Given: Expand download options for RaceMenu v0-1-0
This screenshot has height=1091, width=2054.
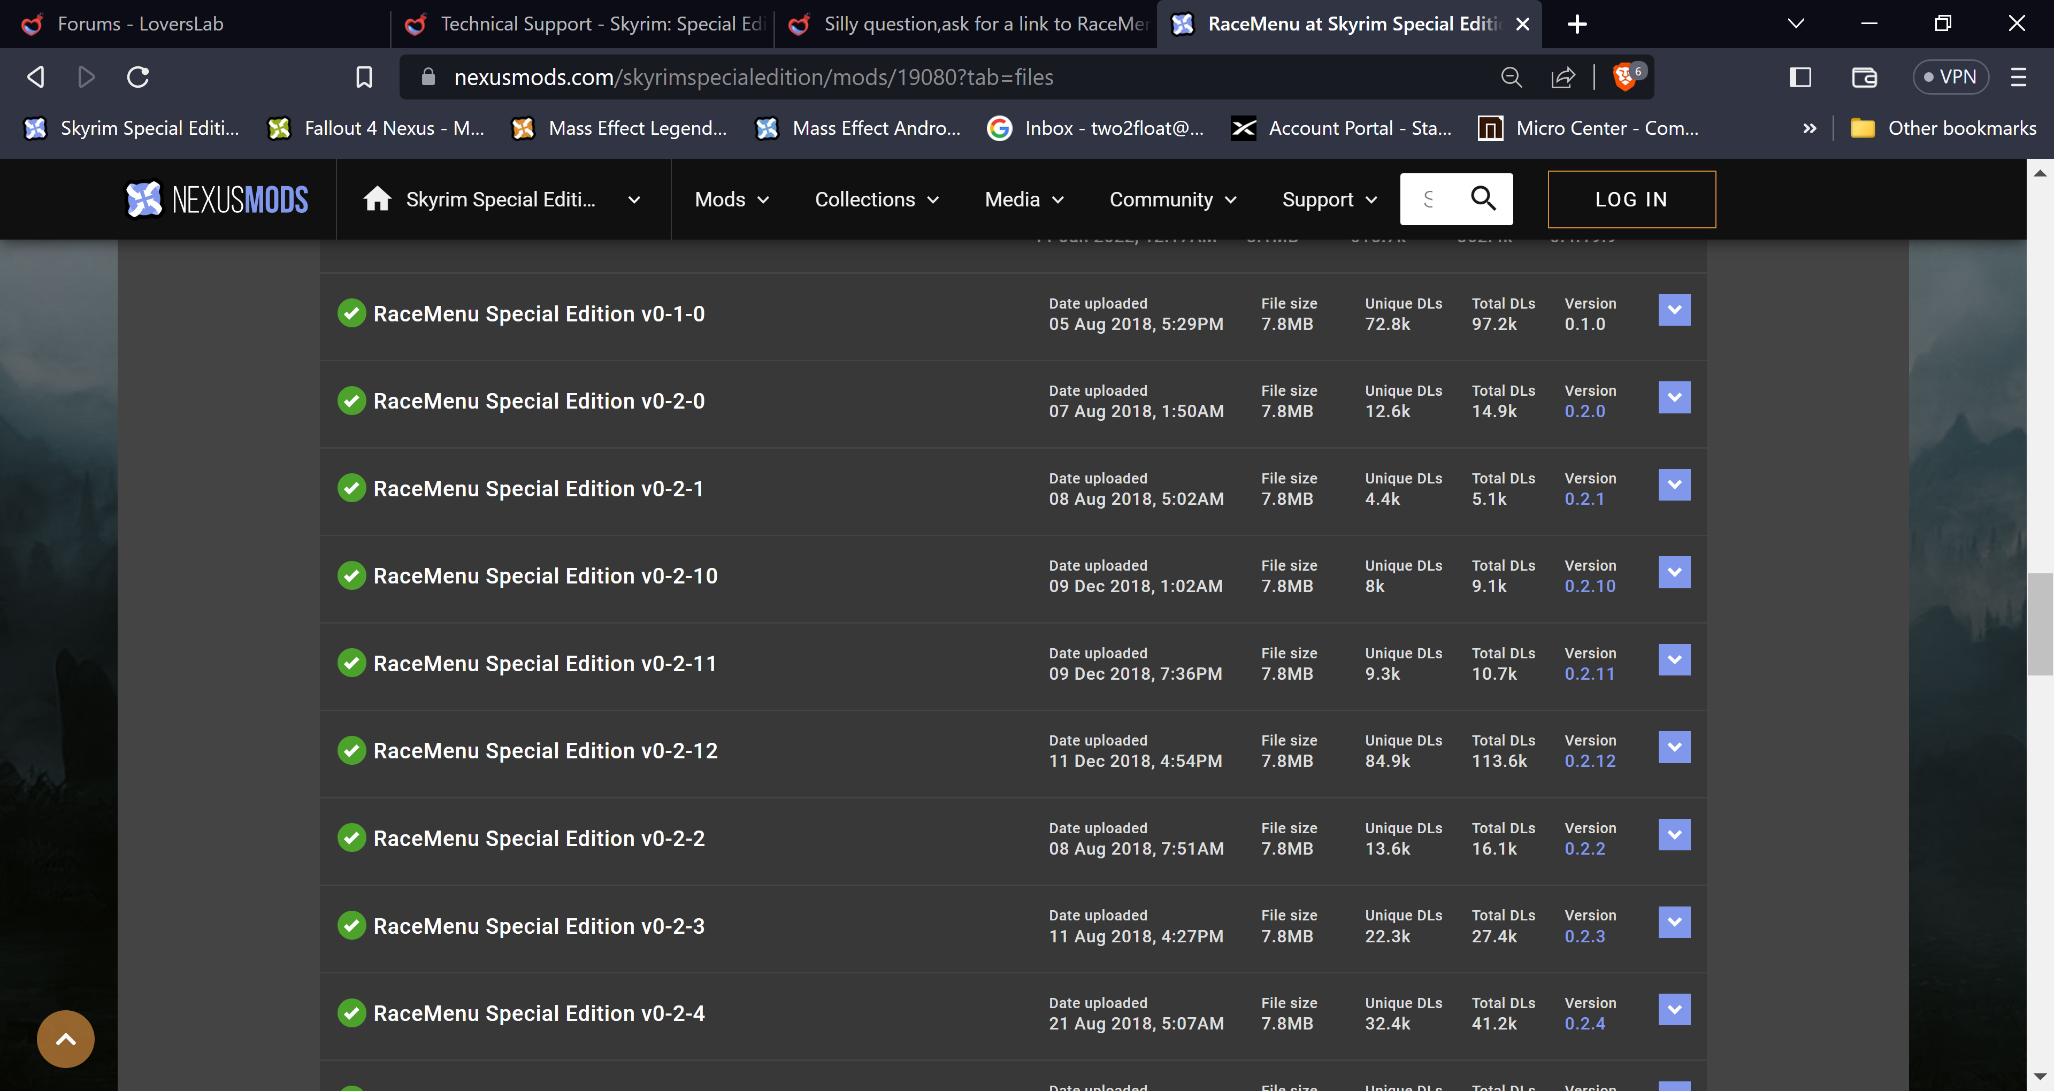Looking at the screenshot, I should point(1674,310).
